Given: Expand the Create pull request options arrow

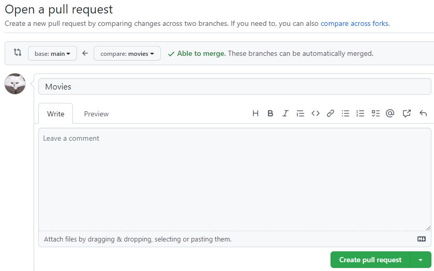Looking at the screenshot, I should 421,260.
